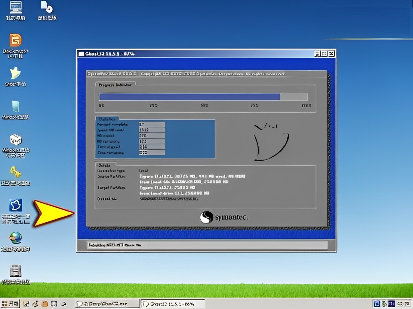Click the Ghost32 title bar ghost icon

point(81,54)
